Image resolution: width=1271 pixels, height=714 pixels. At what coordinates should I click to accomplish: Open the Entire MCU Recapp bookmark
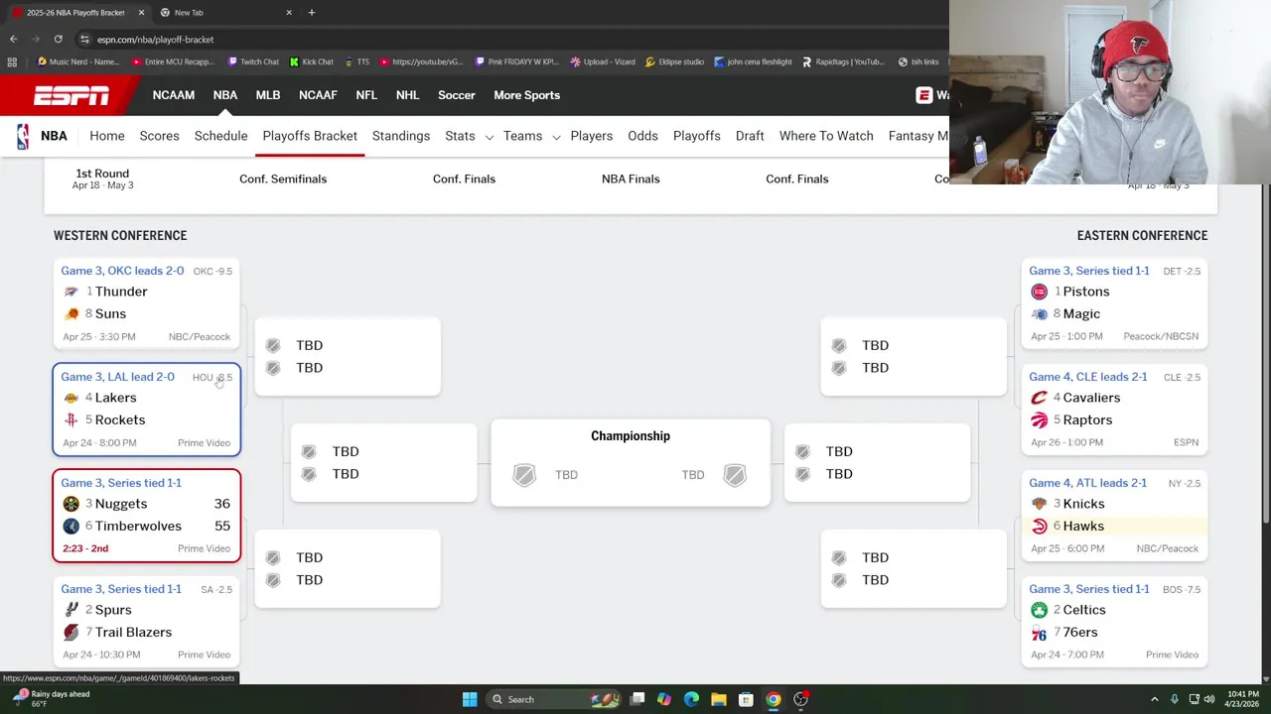point(173,61)
